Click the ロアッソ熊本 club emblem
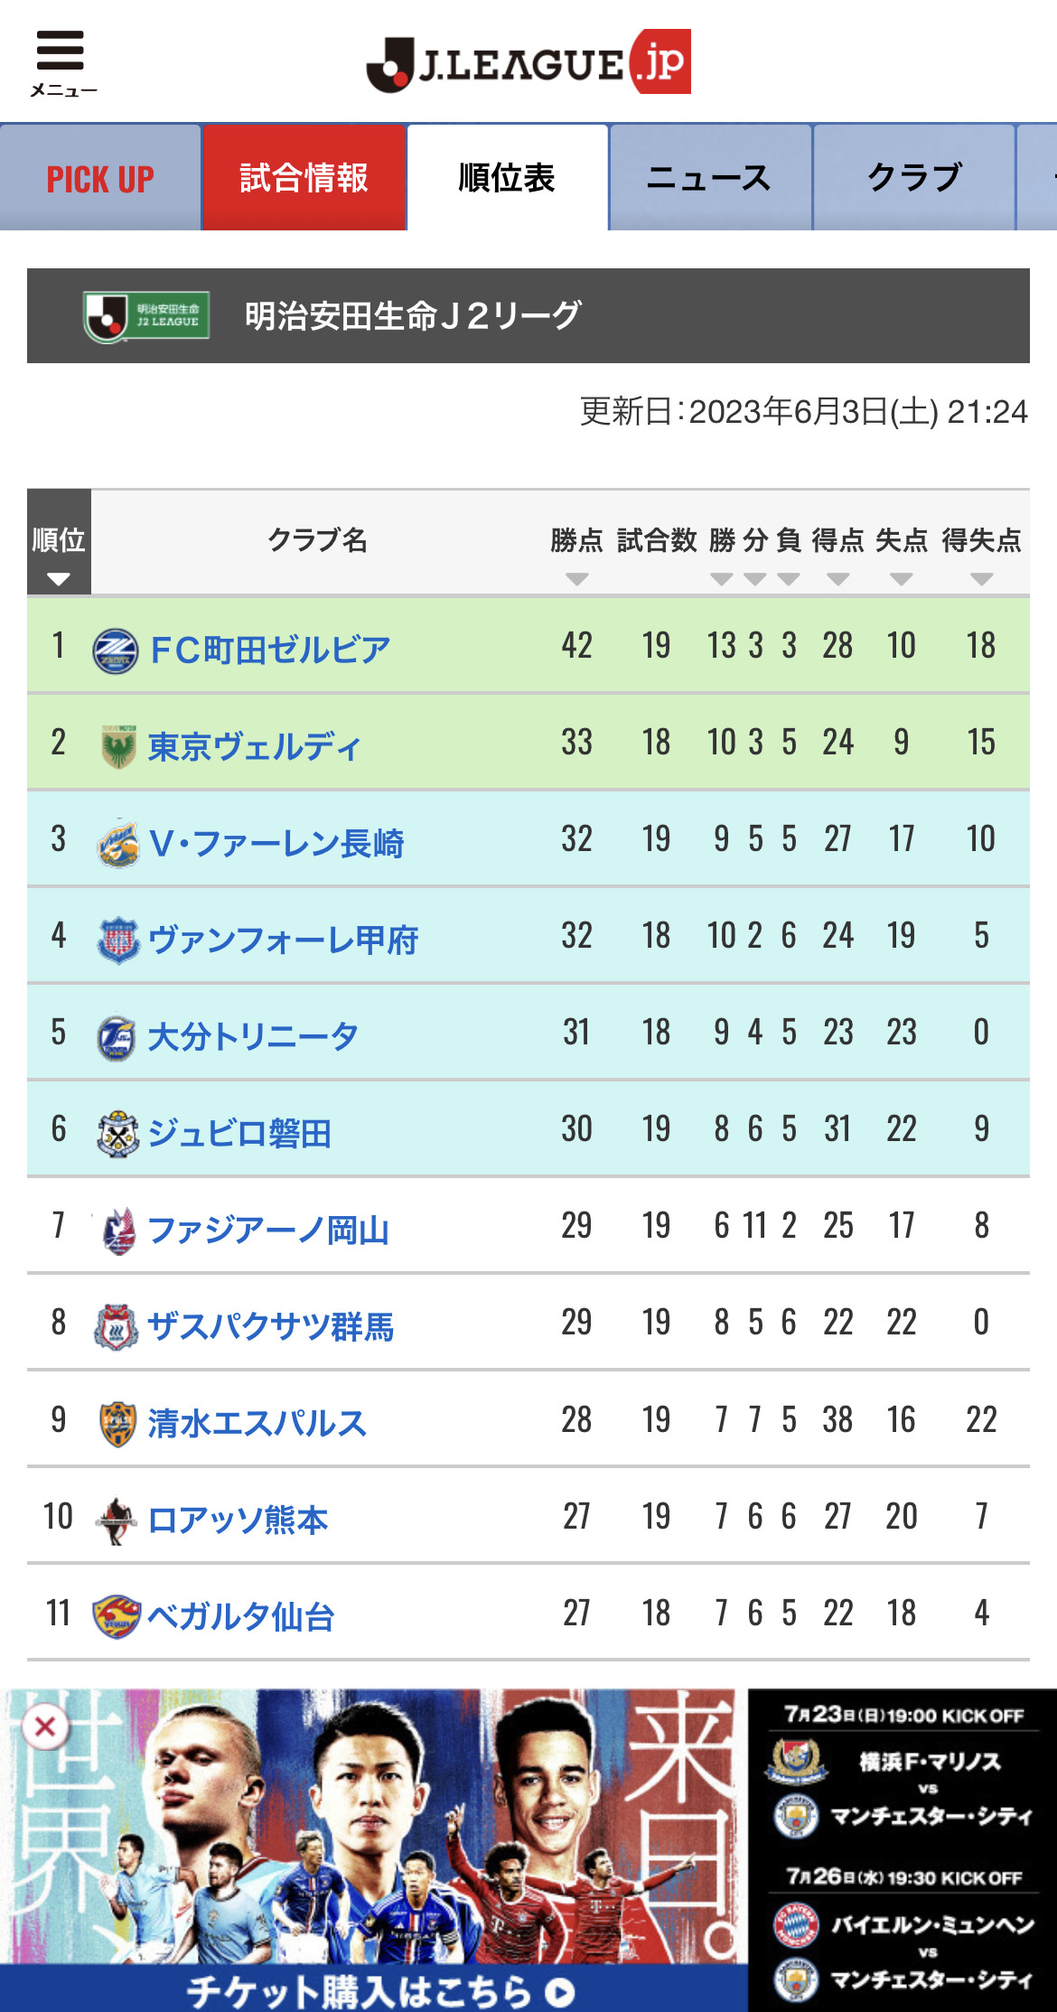Image resolution: width=1057 pixels, height=2012 pixels. pos(117,1521)
